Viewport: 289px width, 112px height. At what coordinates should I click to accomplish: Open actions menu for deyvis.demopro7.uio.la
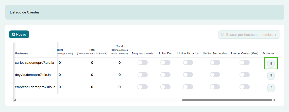click(271, 75)
